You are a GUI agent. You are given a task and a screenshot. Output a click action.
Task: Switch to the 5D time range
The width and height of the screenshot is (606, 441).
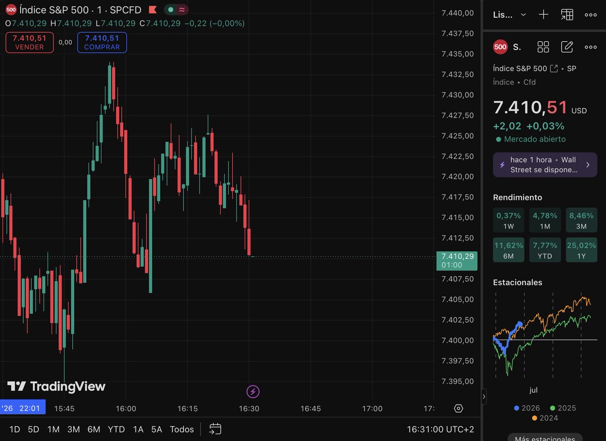33,429
